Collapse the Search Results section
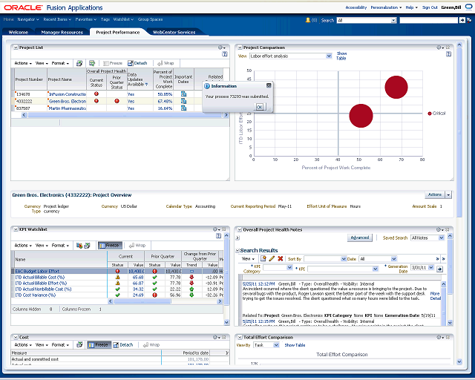This screenshot has height=380, width=475. pyautogui.click(x=237, y=251)
